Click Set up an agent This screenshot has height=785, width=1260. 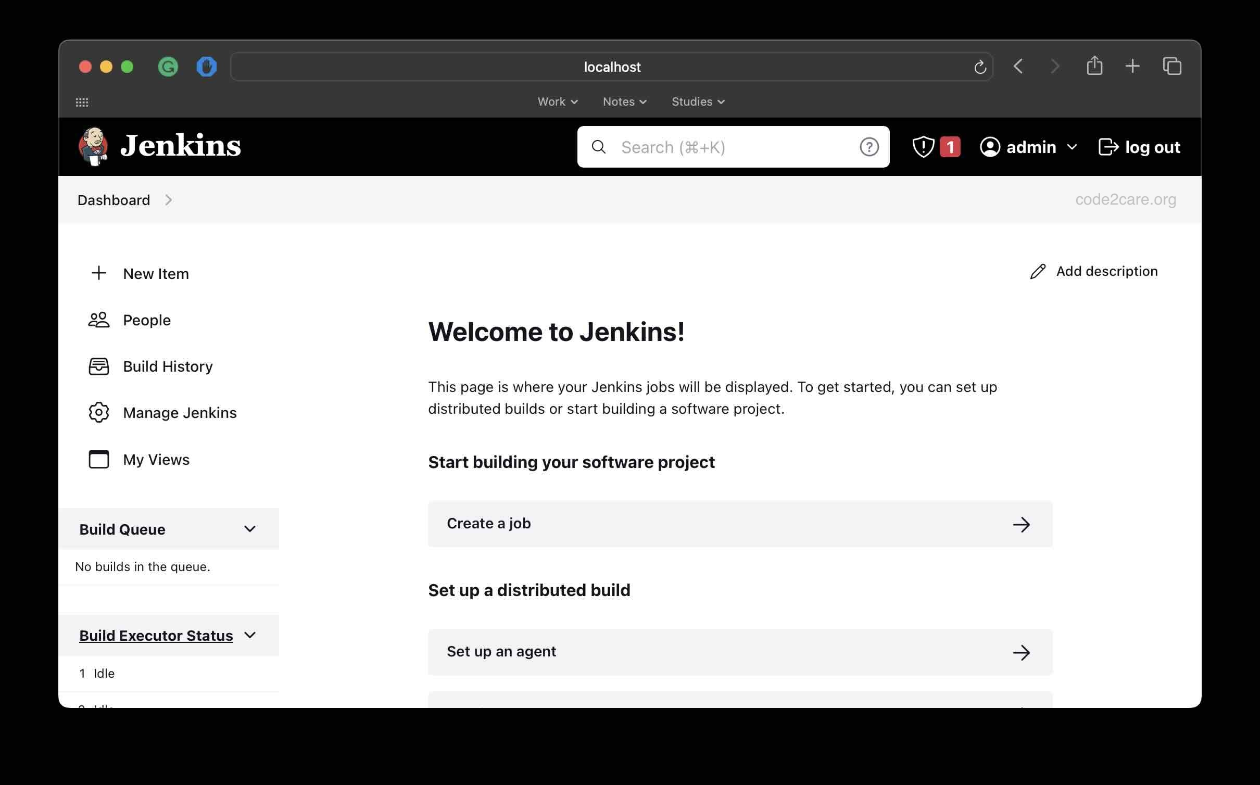739,652
